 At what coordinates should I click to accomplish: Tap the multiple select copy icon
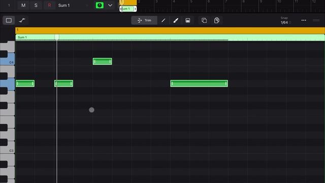pyautogui.click(x=204, y=20)
